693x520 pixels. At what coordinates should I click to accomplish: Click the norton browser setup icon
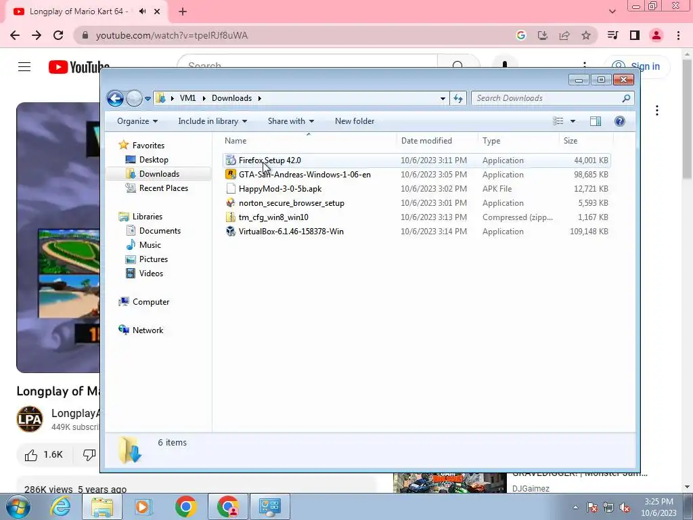(231, 203)
